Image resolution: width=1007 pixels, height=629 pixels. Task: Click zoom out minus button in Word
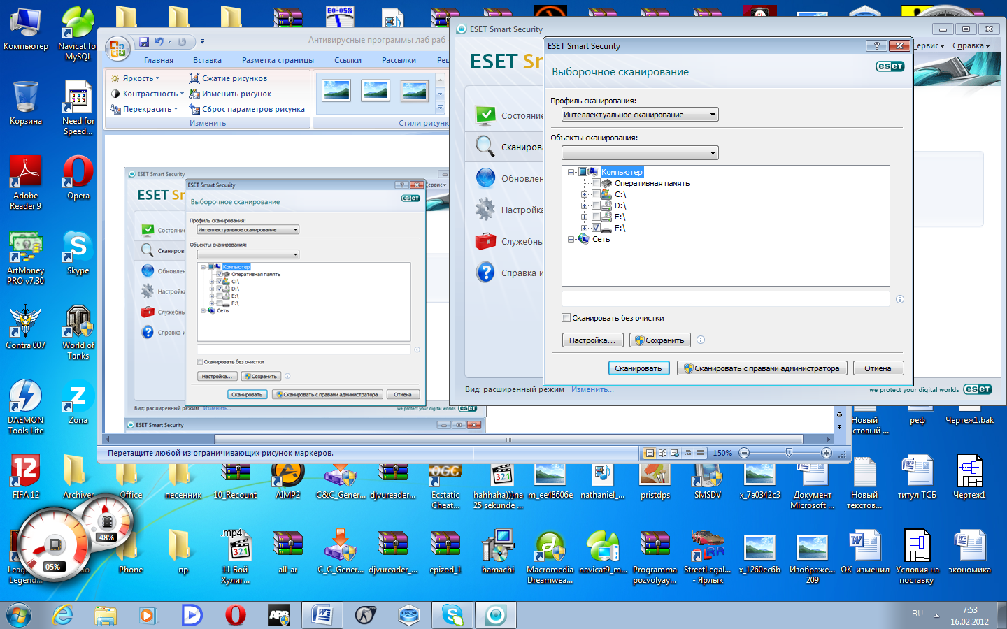pos(744,453)
